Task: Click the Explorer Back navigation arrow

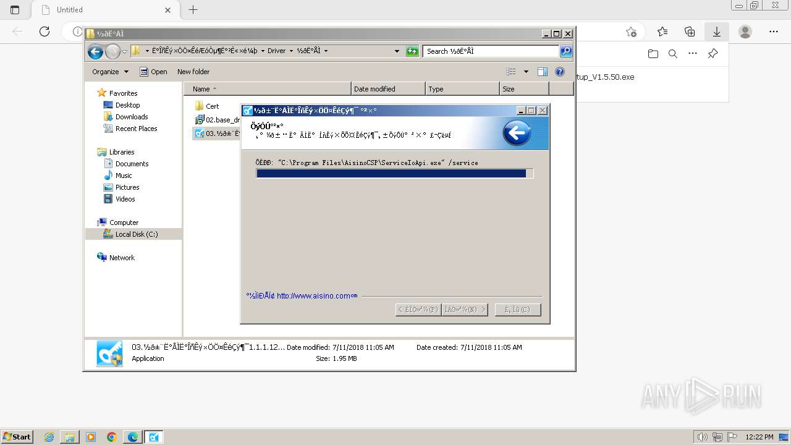Action: click(95, 51)
